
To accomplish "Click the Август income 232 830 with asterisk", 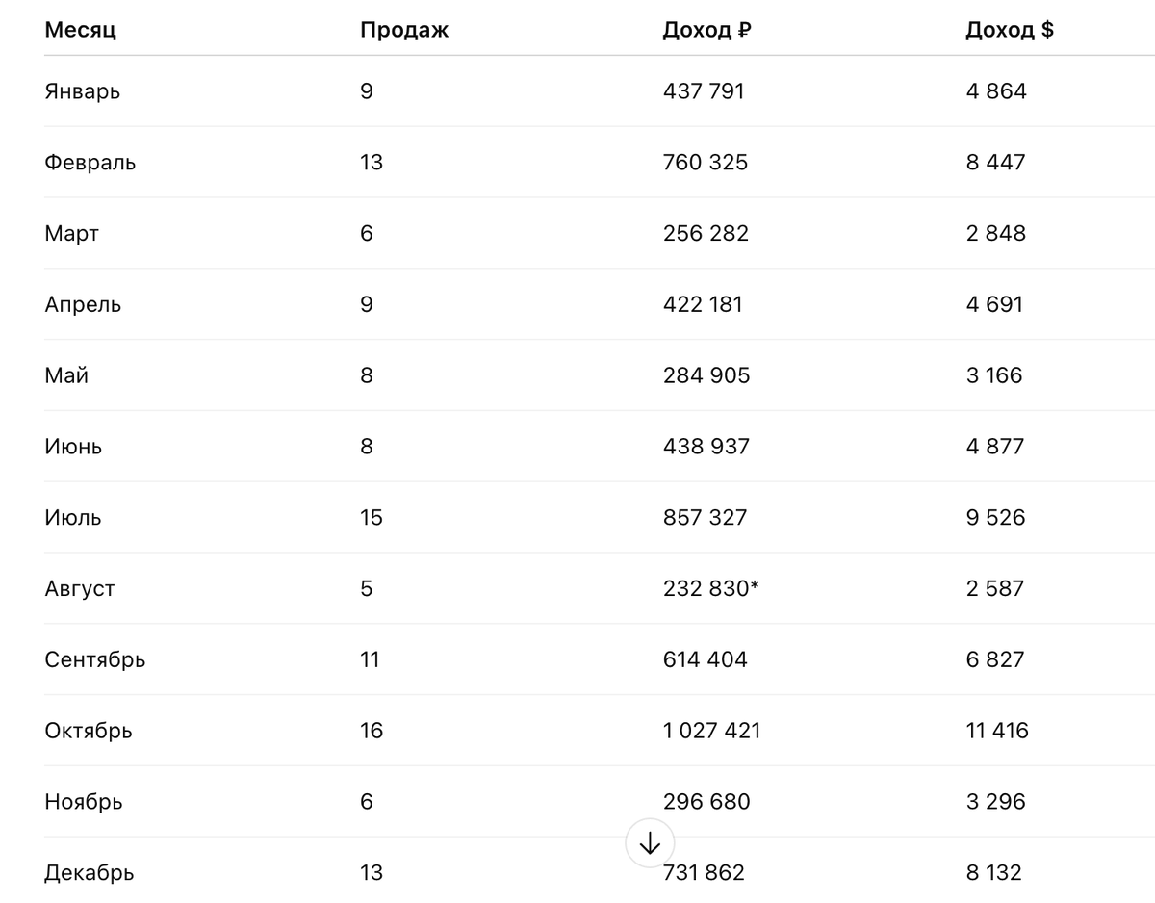I will 710,589.
